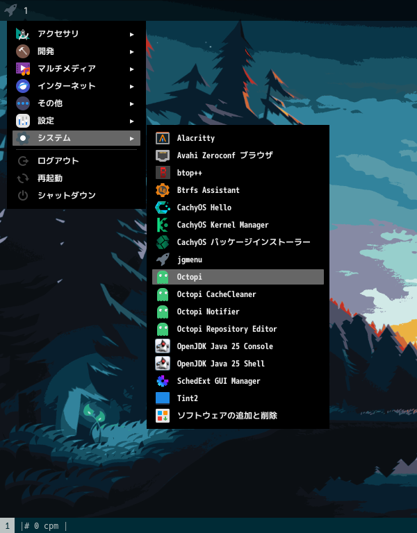The image size is (417, 533).
Task: Click the blue Tint2 icon
Action: (163, 398)
